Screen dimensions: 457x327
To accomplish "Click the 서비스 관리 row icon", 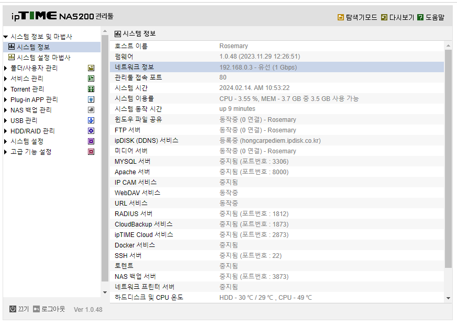I will coord(91,78).
